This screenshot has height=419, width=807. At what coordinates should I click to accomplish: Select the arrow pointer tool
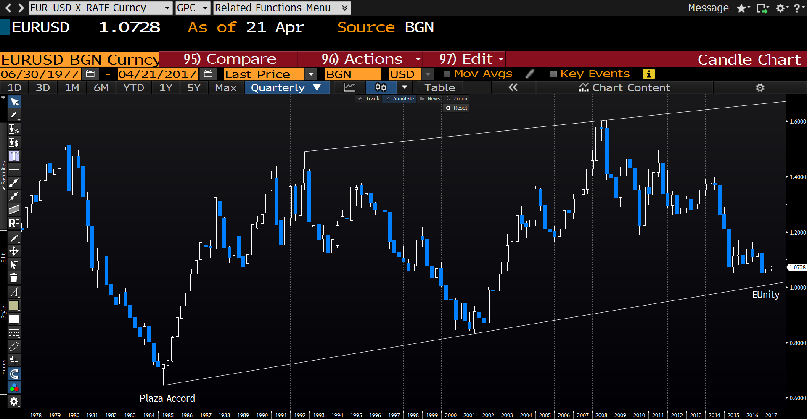[x=14, y=102]
